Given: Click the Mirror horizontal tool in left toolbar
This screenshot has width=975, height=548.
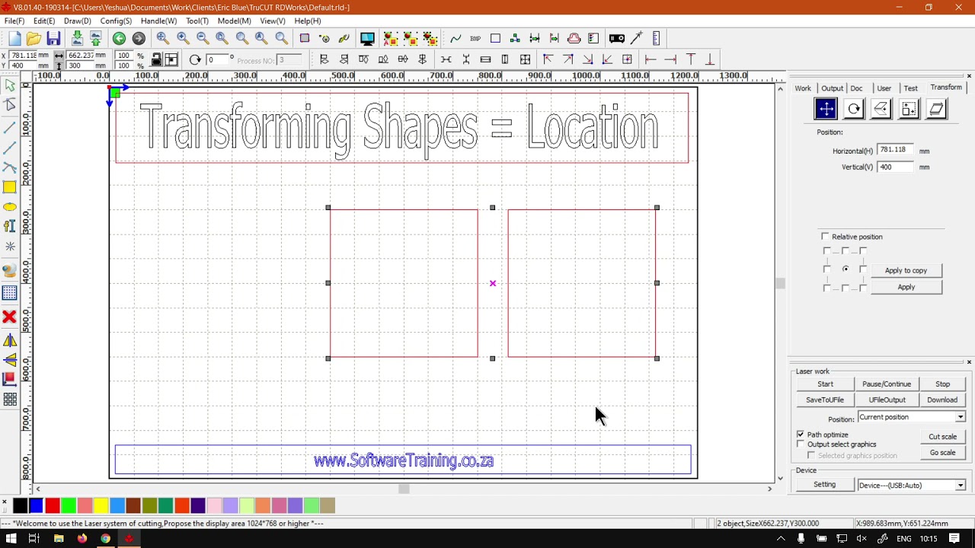Looking at the screenshot, I should point(10,341).
